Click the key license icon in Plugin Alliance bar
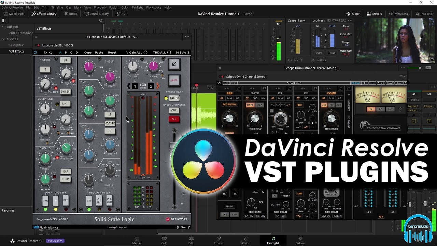 183,227
